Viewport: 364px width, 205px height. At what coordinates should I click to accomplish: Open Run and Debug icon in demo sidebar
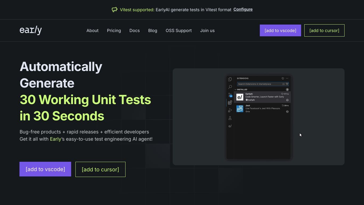230,110
